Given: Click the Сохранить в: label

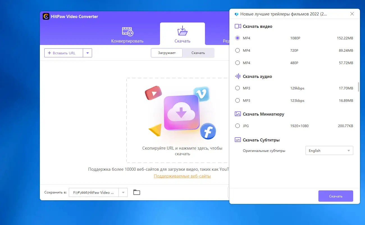Looking at the screenshot, I should click(x=55, y=192).
